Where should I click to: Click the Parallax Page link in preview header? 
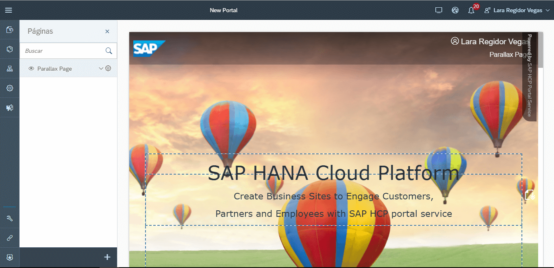coord(510,54)
